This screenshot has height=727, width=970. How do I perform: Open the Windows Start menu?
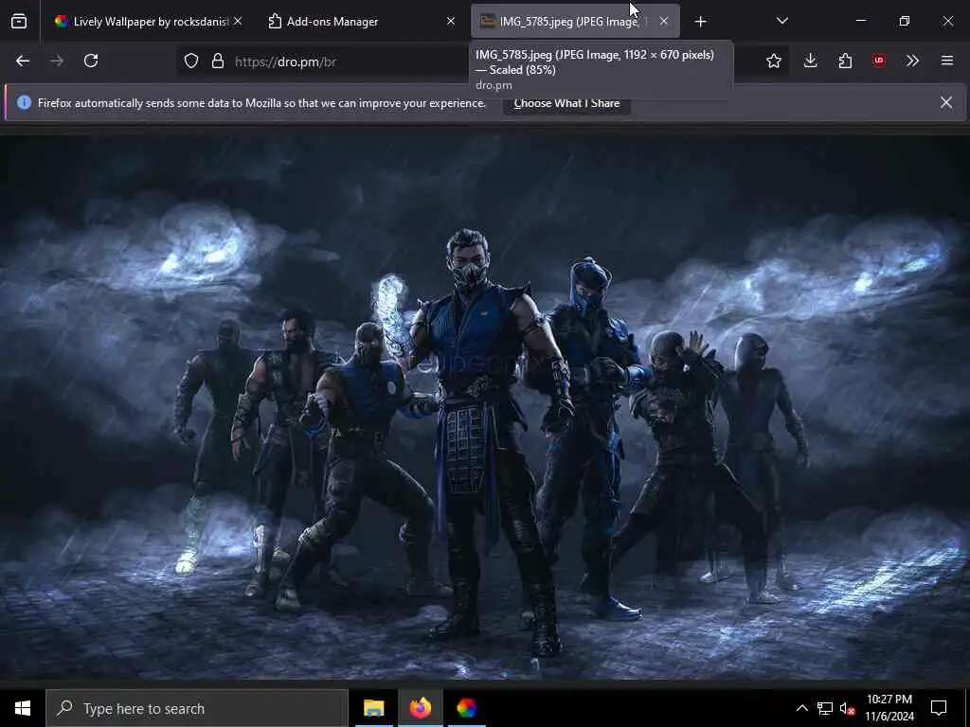[23, 708]
